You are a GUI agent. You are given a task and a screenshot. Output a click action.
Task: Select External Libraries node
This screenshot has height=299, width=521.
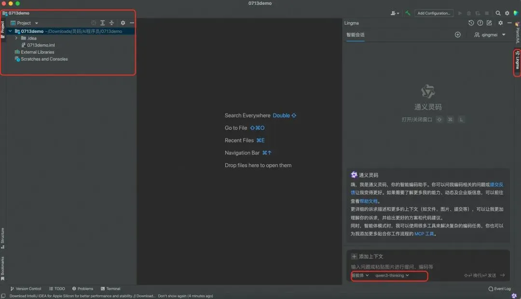pos(37,52)
